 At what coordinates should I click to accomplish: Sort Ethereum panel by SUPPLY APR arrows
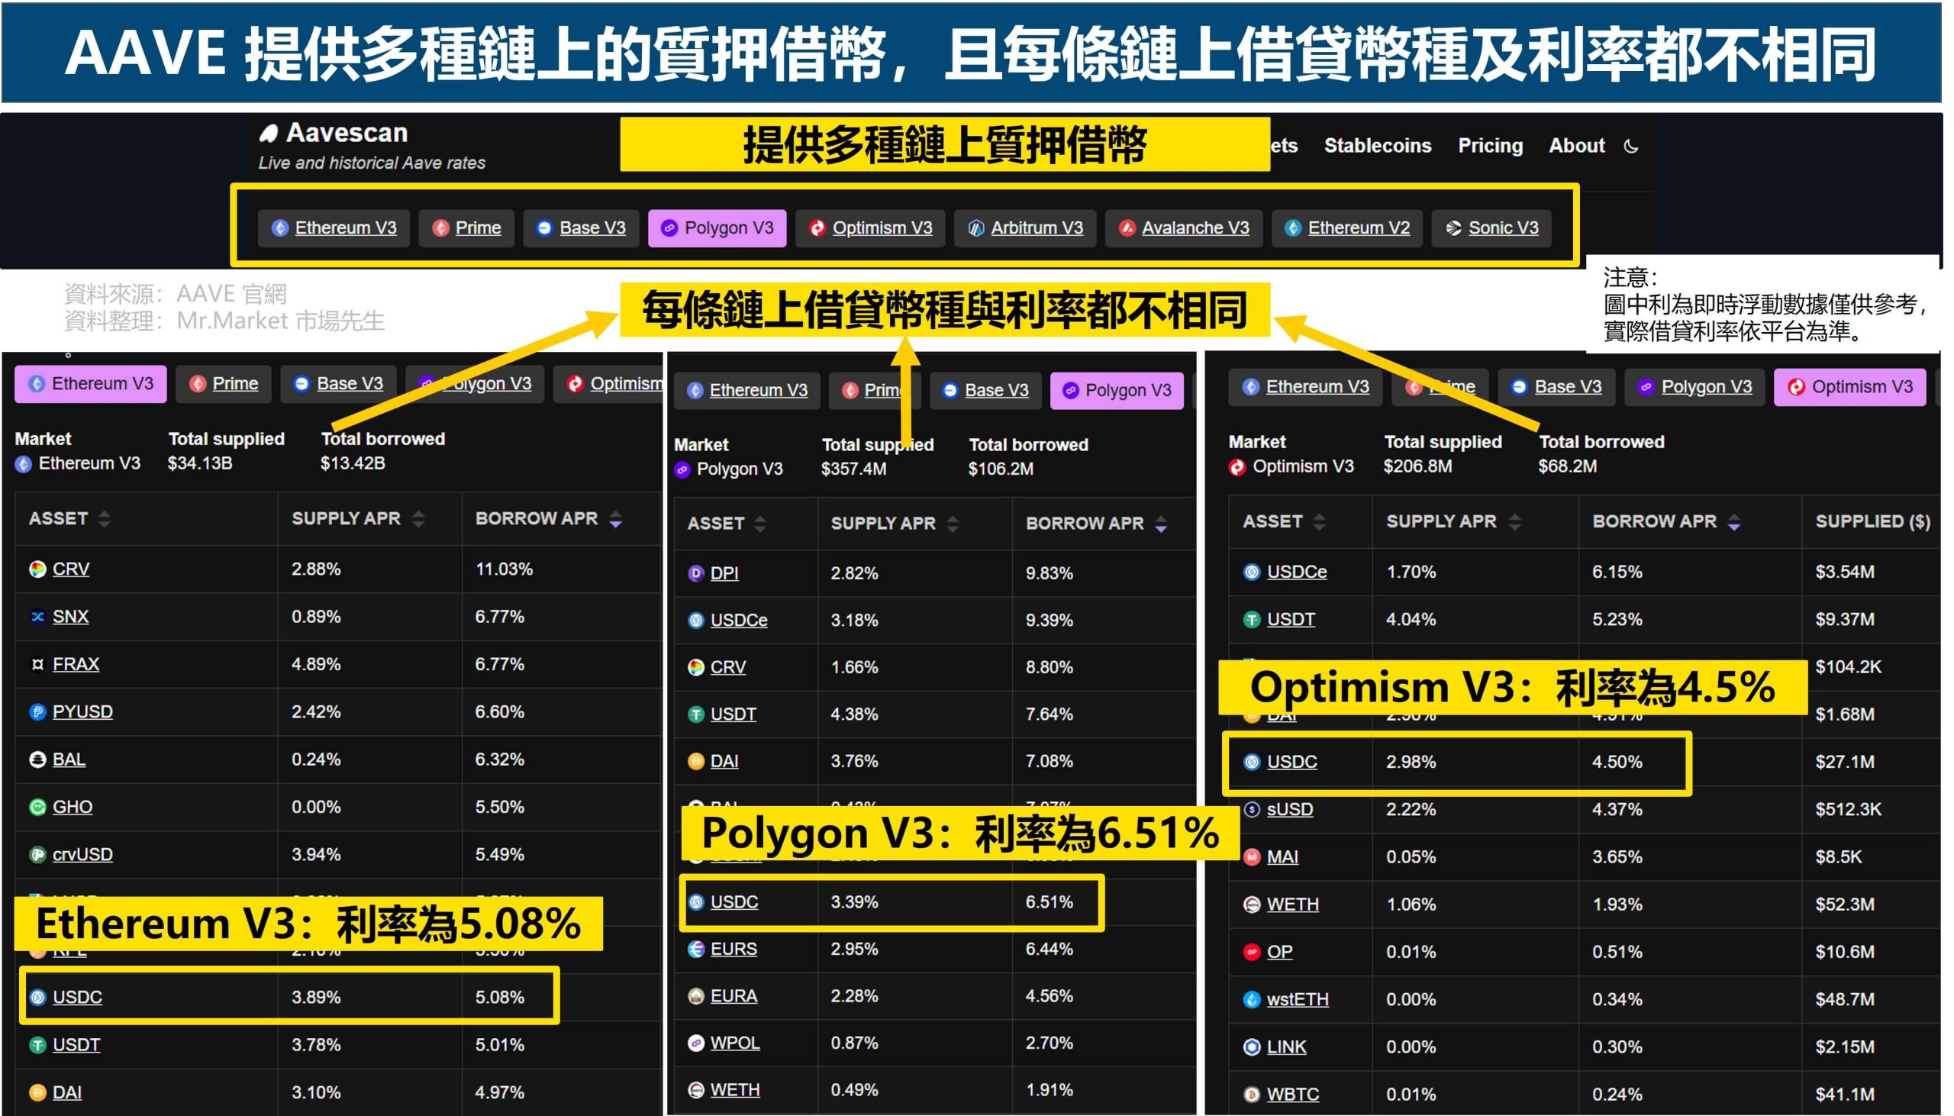[x=418, y=519]
